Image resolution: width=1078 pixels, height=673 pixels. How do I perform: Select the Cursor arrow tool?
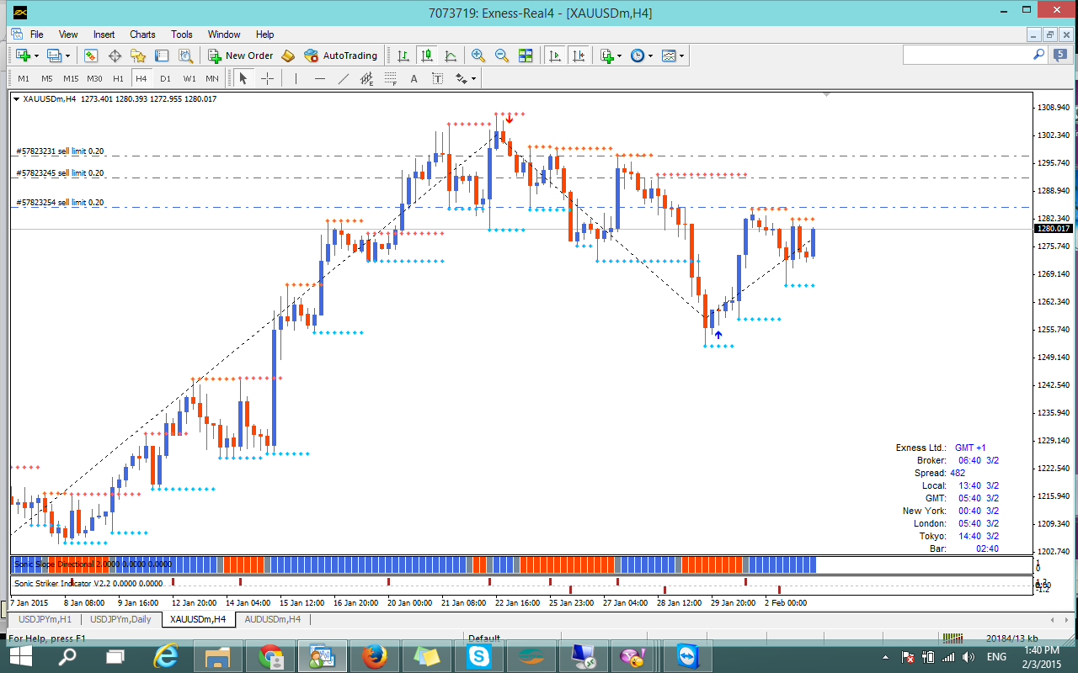tap(243, 78)
